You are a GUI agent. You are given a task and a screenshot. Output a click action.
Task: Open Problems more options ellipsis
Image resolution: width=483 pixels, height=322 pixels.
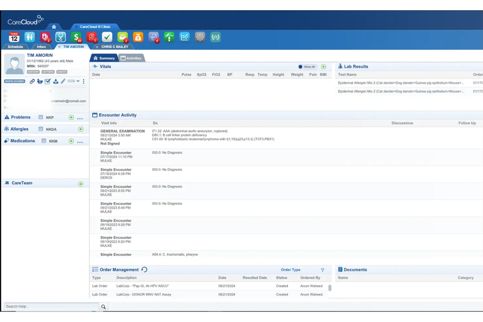click(x=80, y=118)
